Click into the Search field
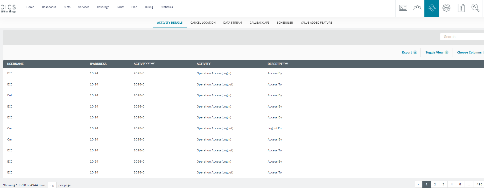 click(461, 37)
